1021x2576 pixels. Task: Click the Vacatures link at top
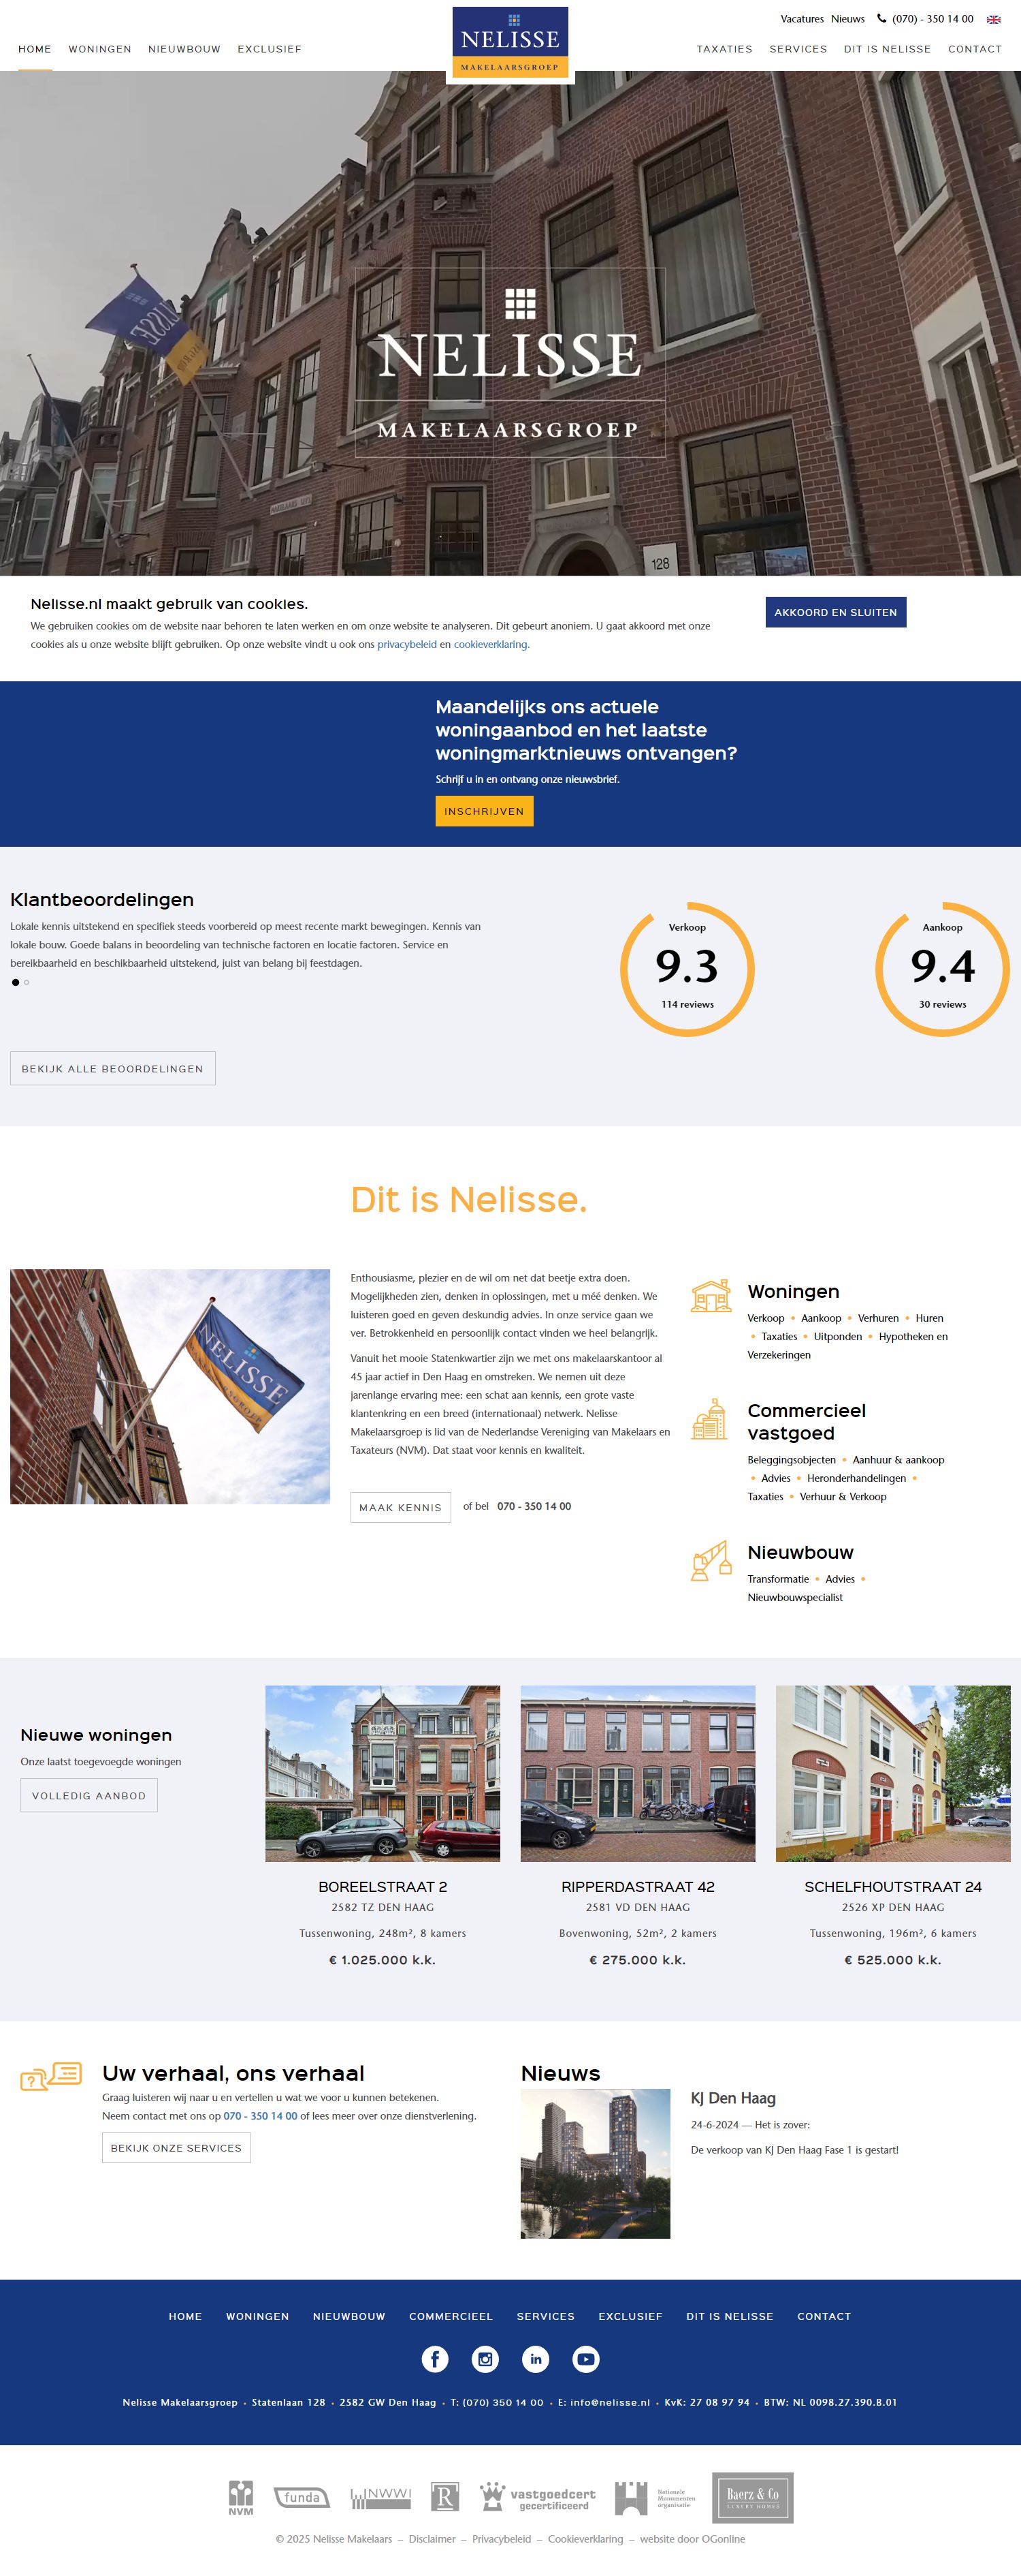pos(803,19)
